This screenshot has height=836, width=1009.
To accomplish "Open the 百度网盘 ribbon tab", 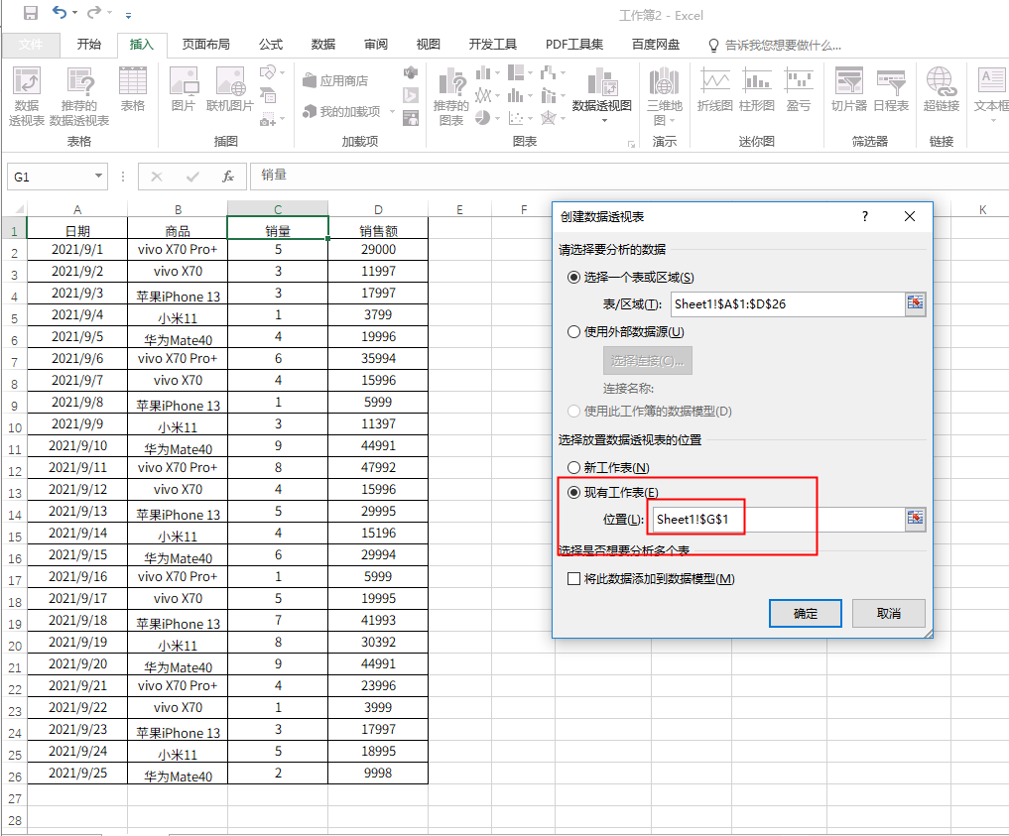I will pyautogui.click(x=655, y=44).
